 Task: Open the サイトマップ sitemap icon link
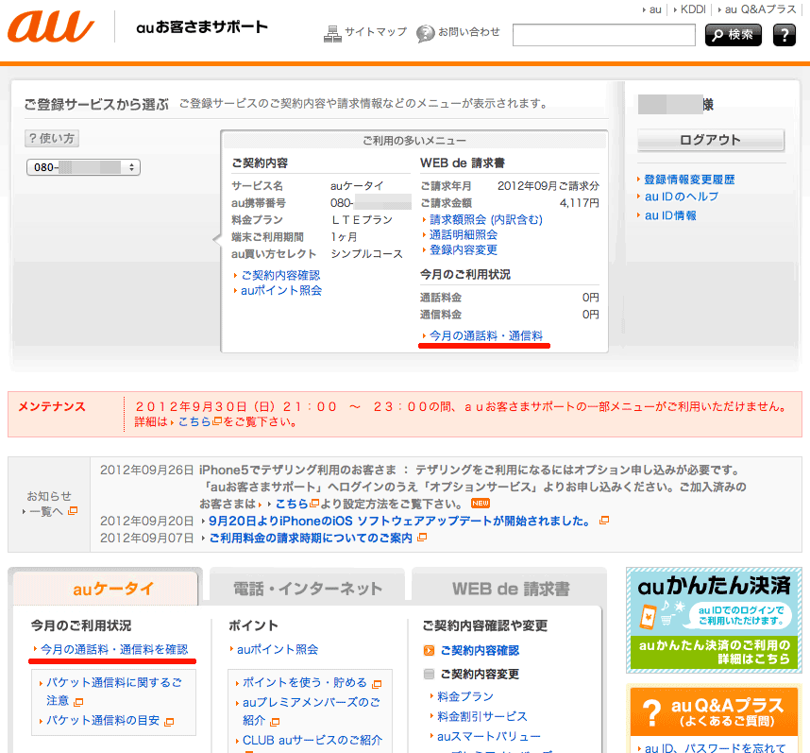pos(364,33)
